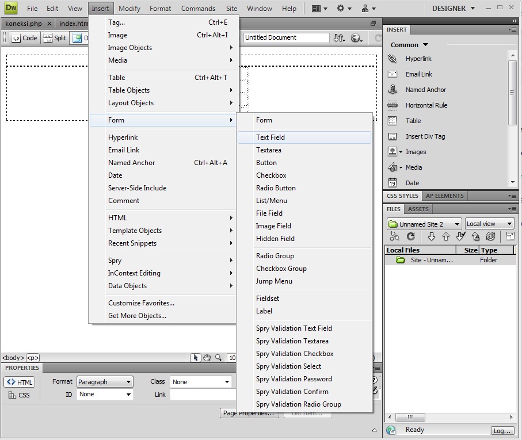Click Insert Div Tag in Insert panel
Viewport: 522px width, 440px height.
pyautogui.click(x=425, y=136)
